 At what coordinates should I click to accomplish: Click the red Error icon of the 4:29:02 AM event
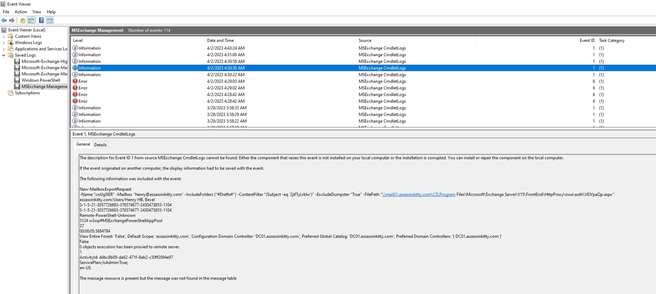(75, 88)
